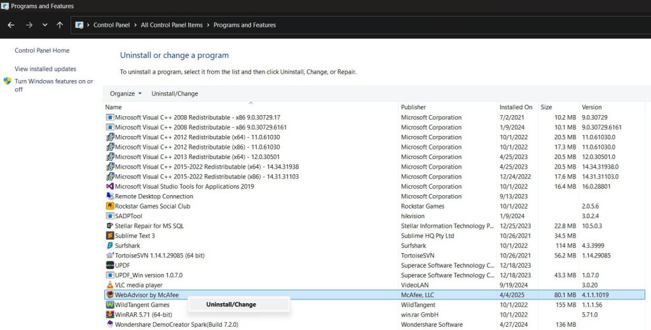The image size is (651, 330).
Task: Sort by Name column header
Action: coord(113,107)
